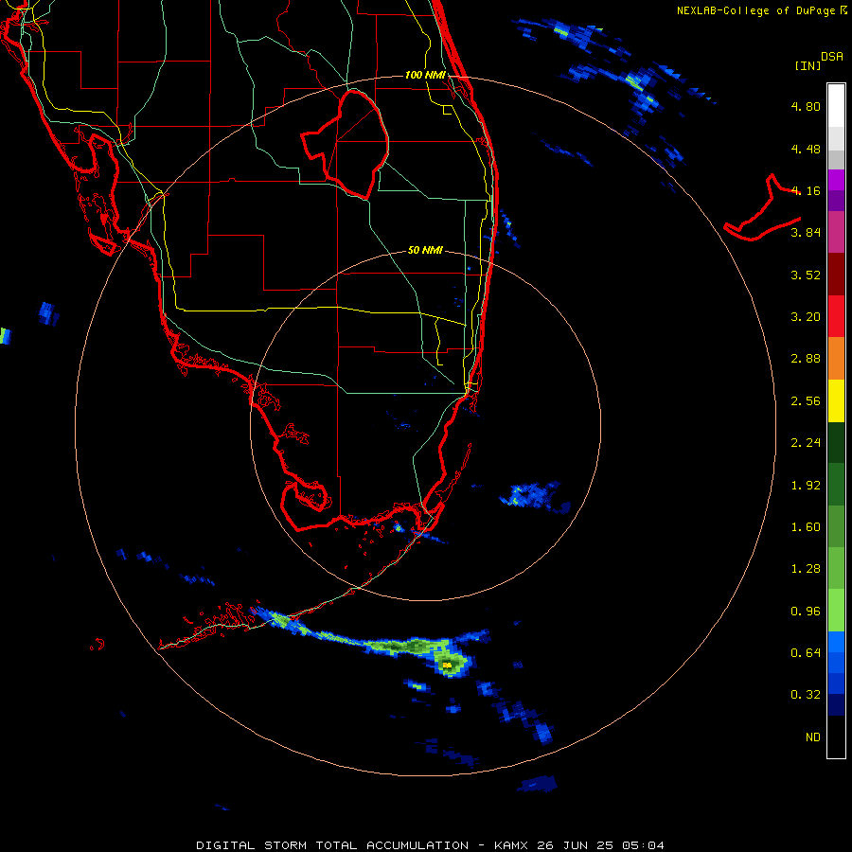Click the 4.48 legend value
852x852 pixels.
pos(806,149)
